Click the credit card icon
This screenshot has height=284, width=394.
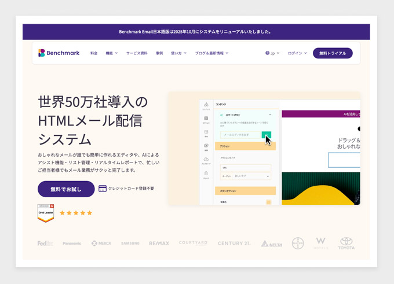102,189
